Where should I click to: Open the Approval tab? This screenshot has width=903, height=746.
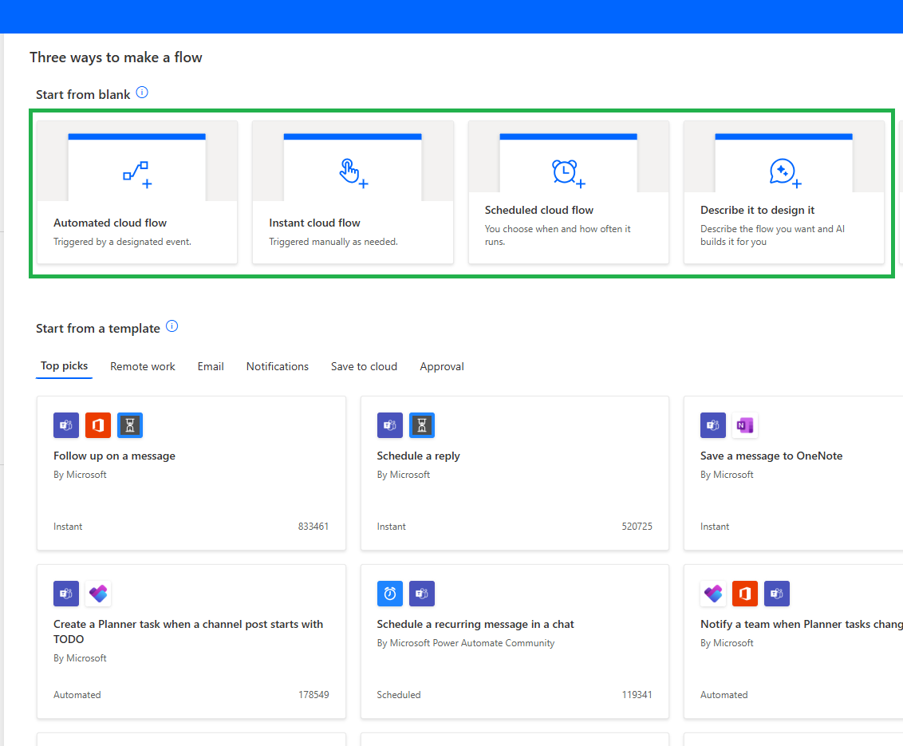[x=442, y=367]
